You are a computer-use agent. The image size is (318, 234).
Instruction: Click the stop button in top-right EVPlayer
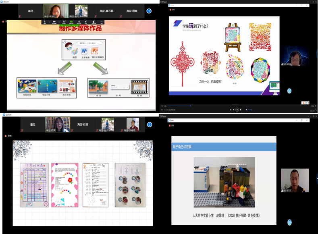point(231,110)
